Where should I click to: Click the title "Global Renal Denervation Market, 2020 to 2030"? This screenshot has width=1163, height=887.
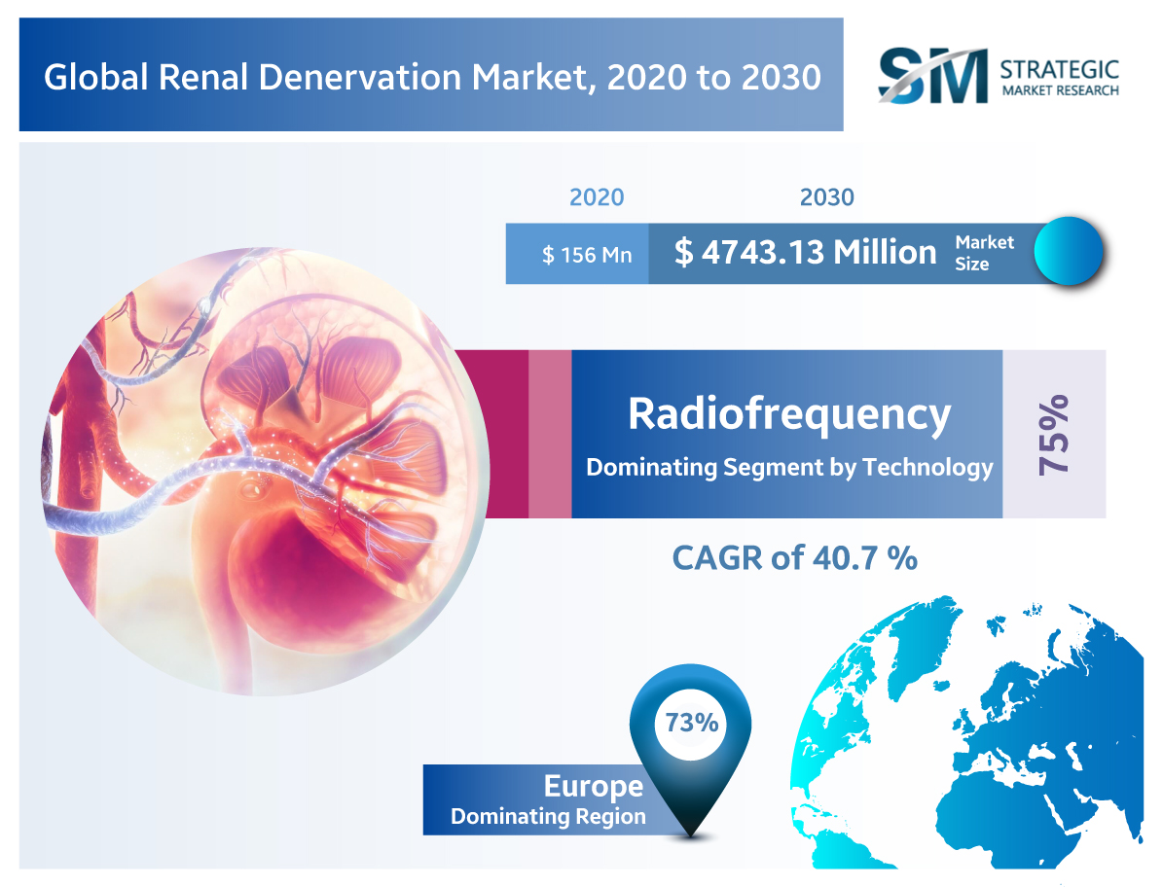[x=432, y=77]
